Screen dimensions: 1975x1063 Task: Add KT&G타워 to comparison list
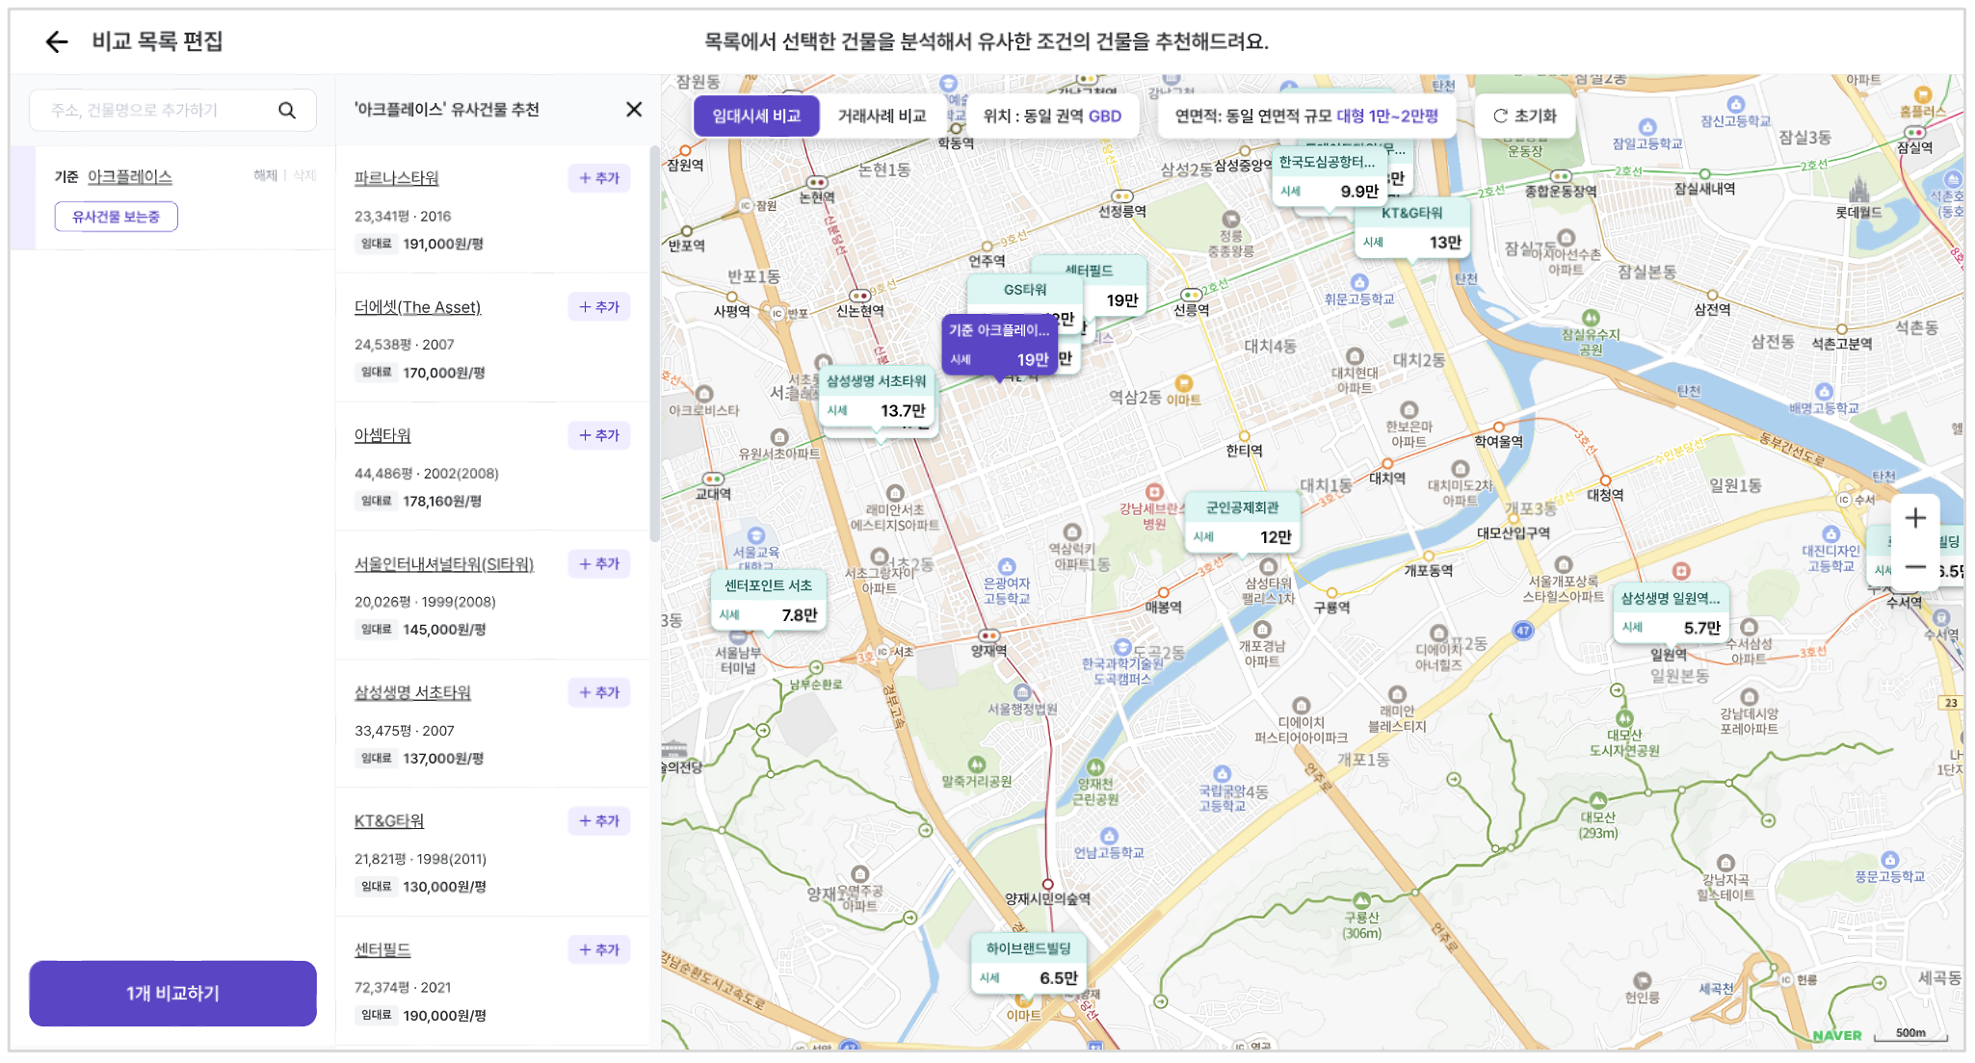click(599, 820)
